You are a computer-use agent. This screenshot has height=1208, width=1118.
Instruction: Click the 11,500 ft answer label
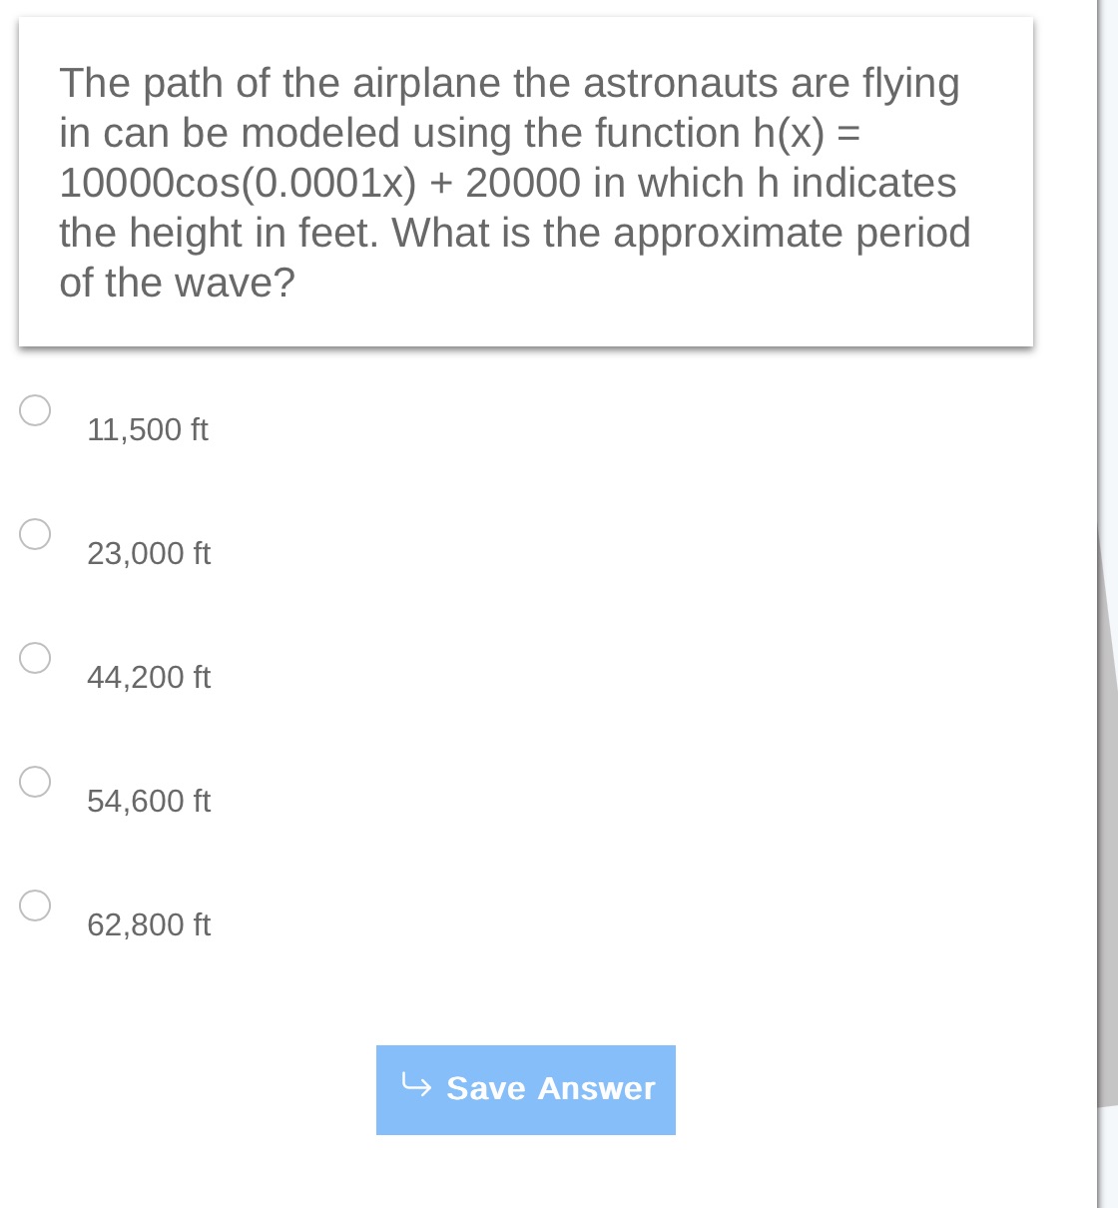pos(147,429)
